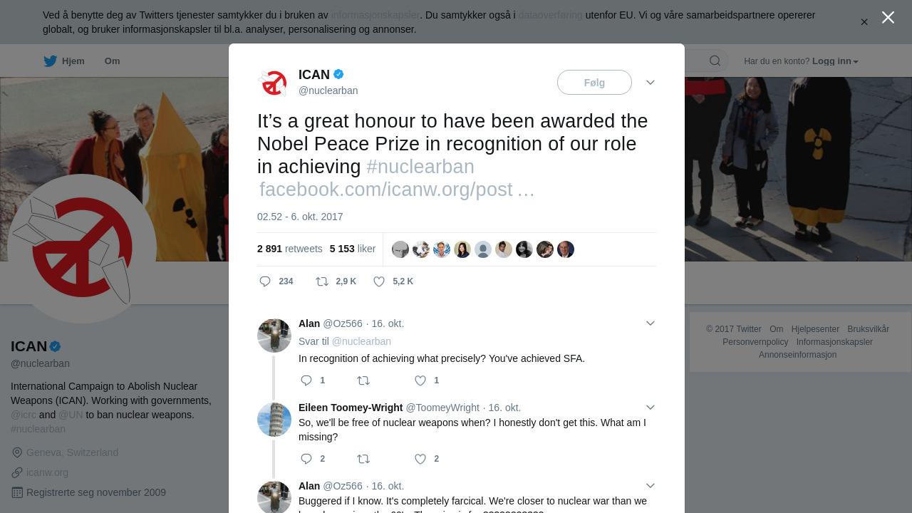Close the tweet overlay with large X
Screen dimensions: 912x513
888,17
